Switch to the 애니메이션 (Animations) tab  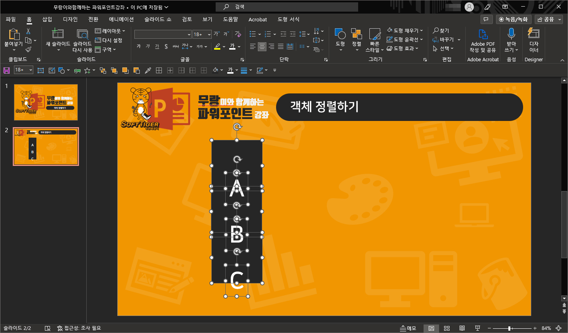121,19
